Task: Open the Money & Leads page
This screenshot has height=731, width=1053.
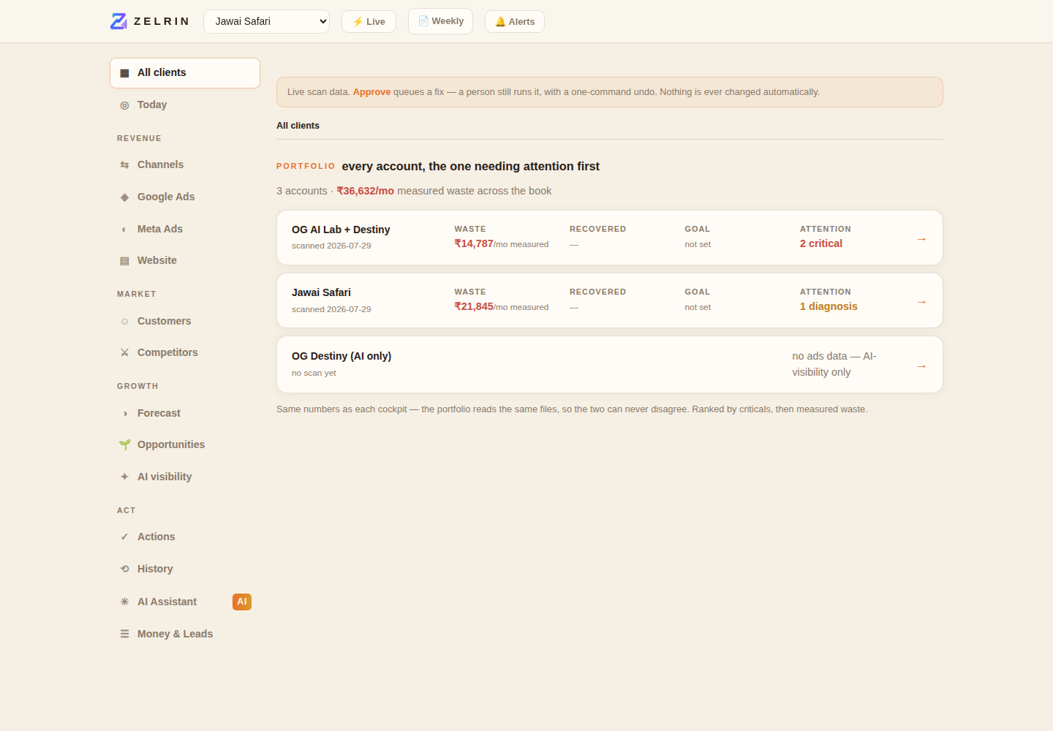Action: [185, 634]
